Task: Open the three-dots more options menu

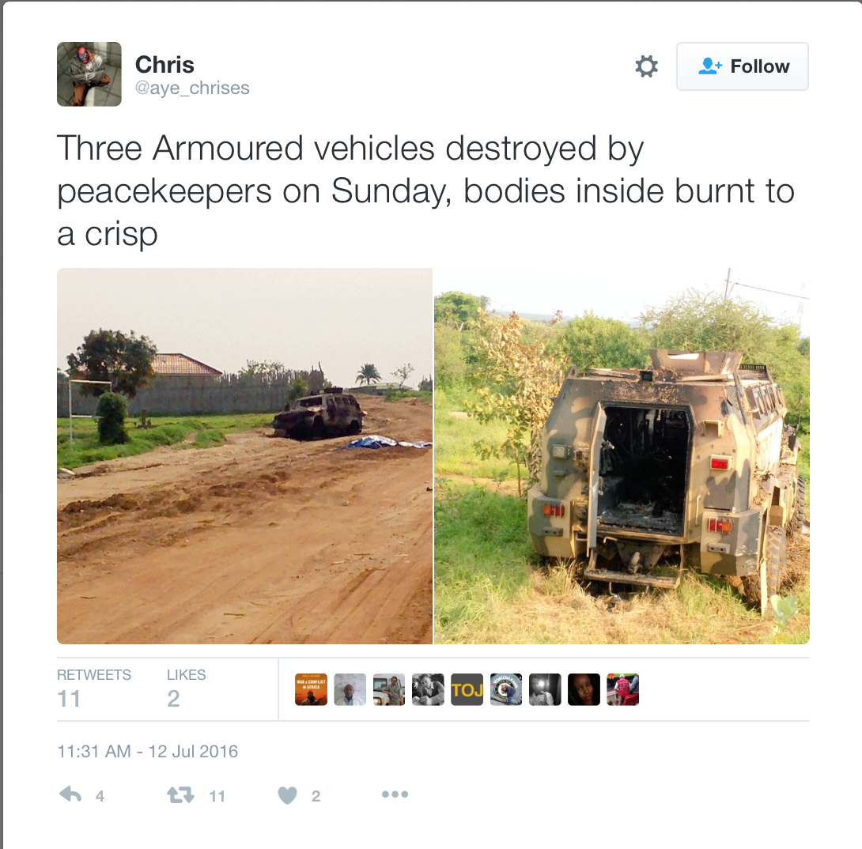Action: click(x=395, y=794)
